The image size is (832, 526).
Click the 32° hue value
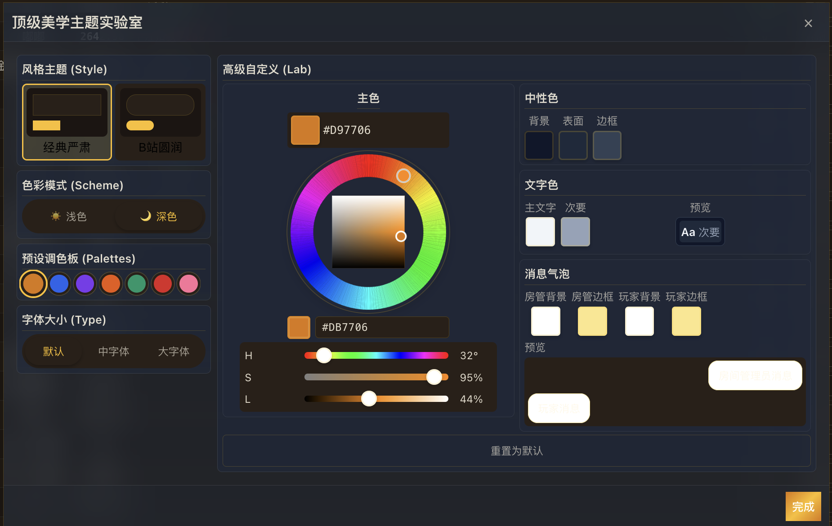tap(469, 356)
